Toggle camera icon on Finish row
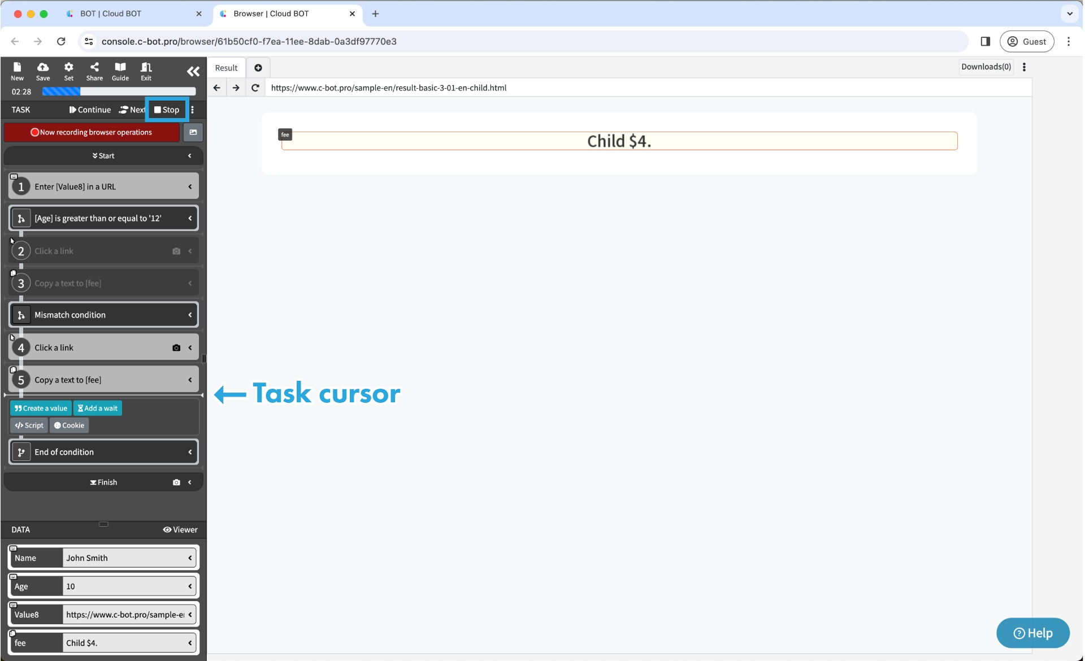 [x=176, y=482]
